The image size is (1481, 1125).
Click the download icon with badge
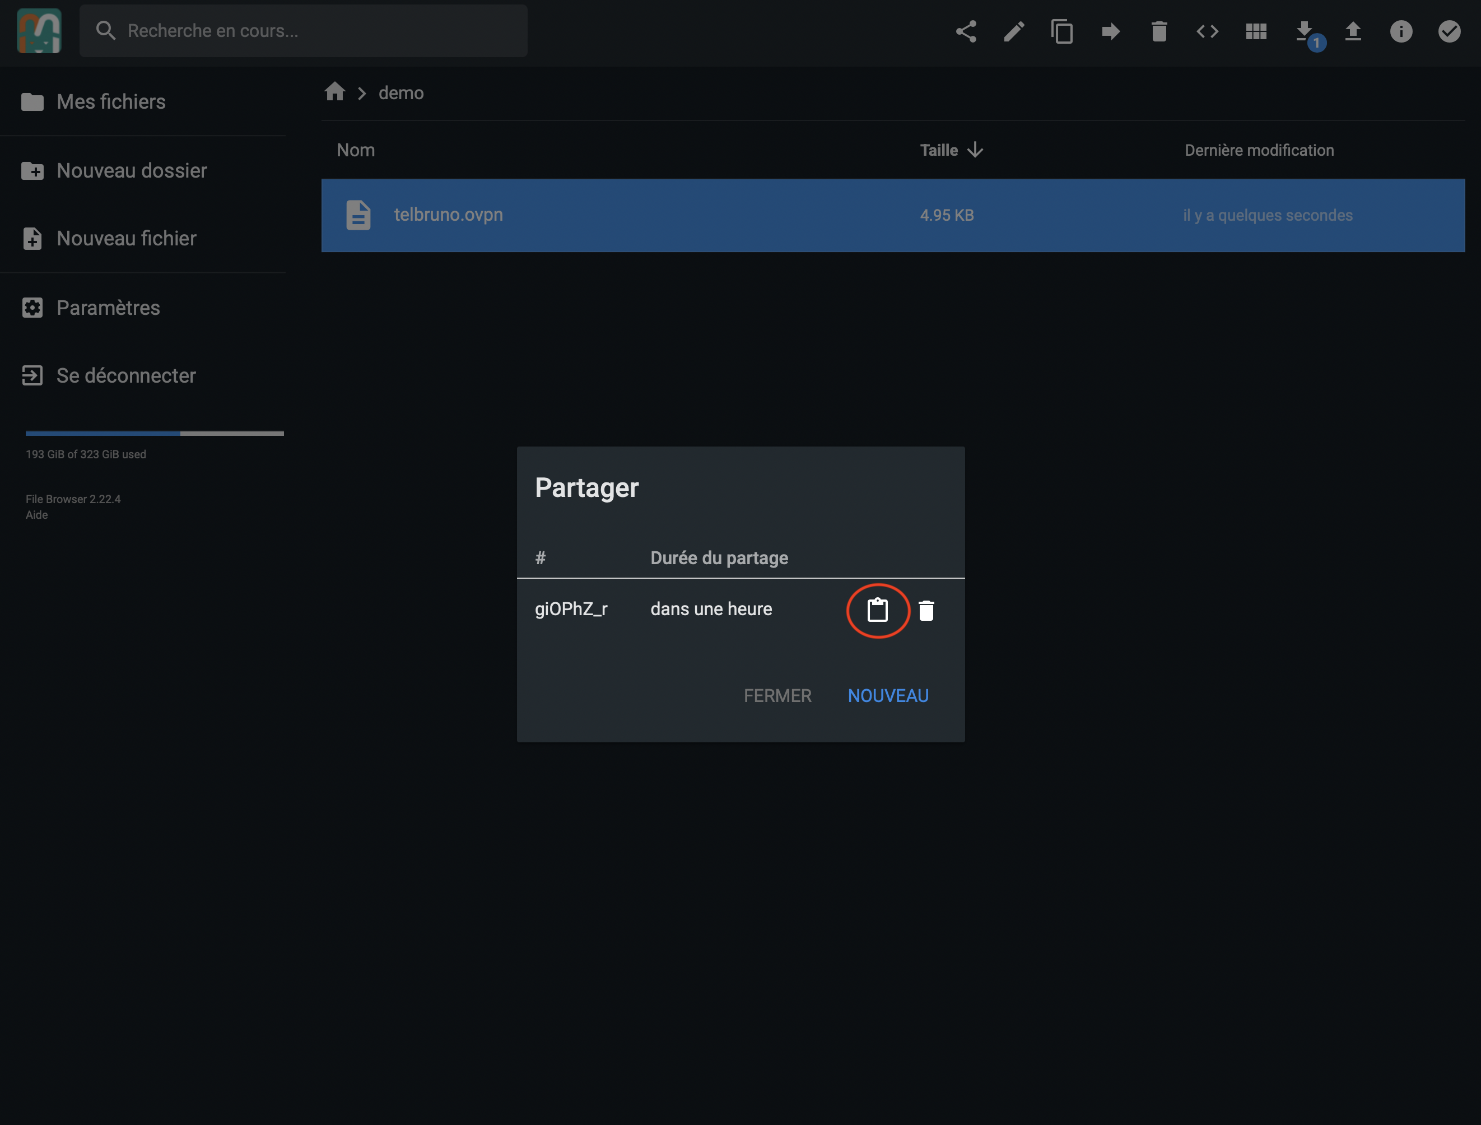point(1304,31)
